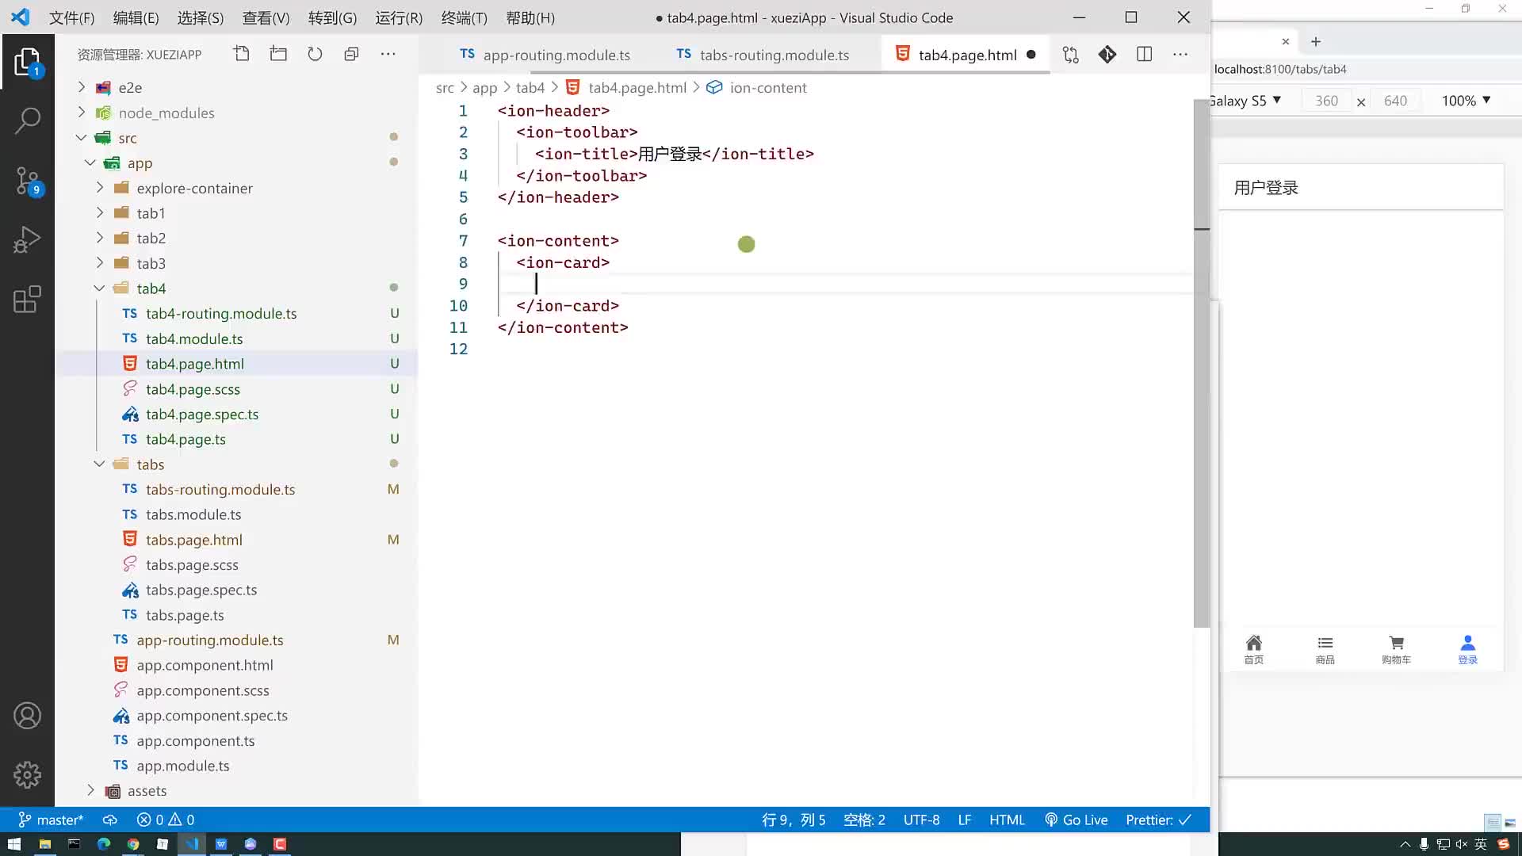Open the 编辑(E) menu
1522x856 pixels.
[x=136, y=17]
